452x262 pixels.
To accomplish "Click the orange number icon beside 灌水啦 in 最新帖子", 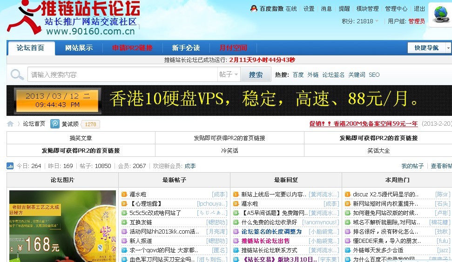I will 124,195.
